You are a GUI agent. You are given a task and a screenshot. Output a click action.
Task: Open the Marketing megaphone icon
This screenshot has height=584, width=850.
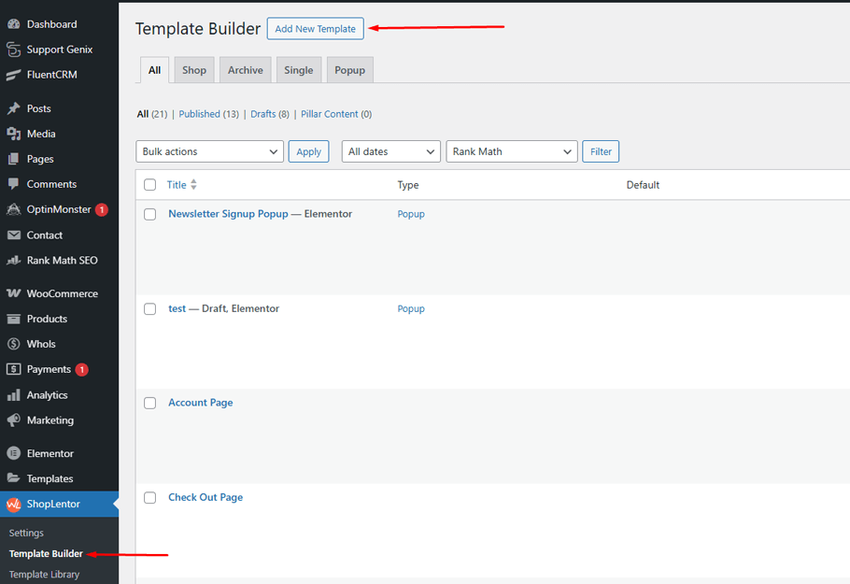click(x=14, y=420)
